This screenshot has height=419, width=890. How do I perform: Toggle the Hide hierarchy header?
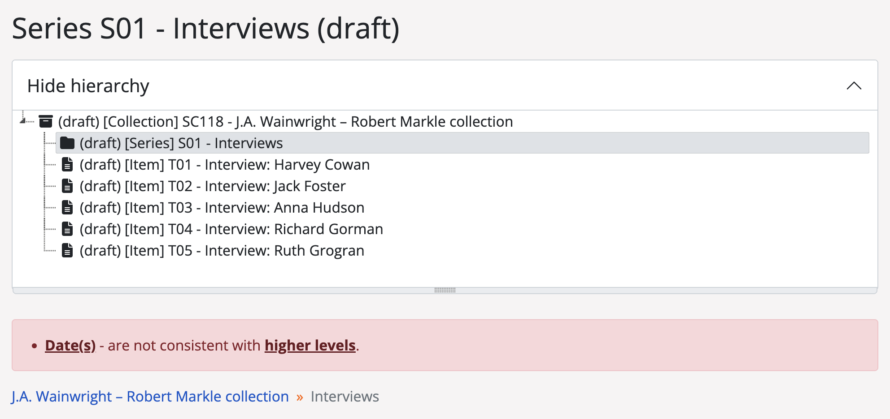(88, 86)
